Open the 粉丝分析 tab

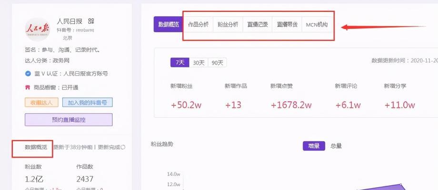tap(228, 24)
